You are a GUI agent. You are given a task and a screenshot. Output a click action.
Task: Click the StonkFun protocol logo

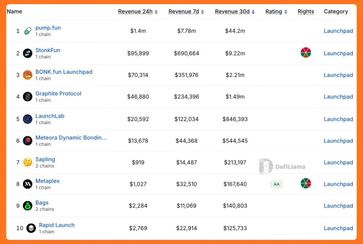click(28, 53)
